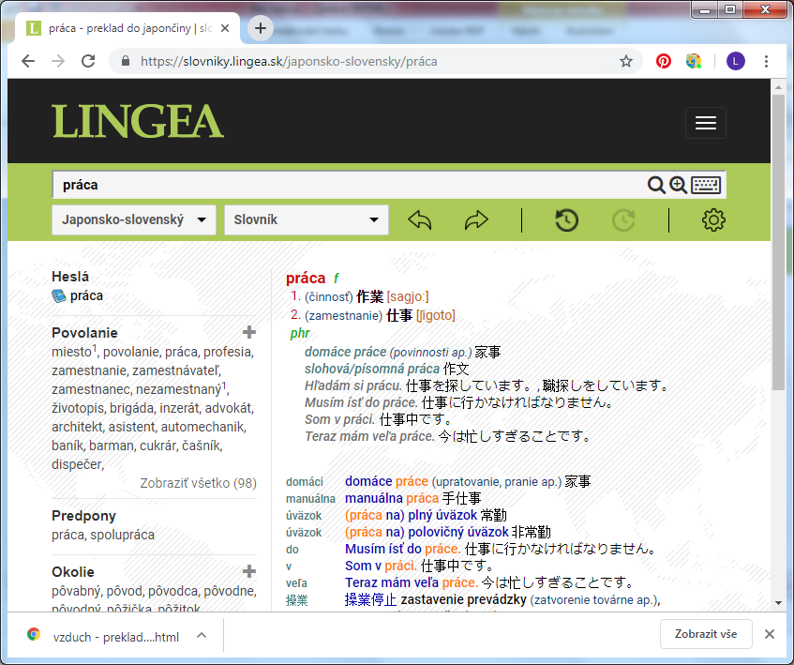The image size is (794, 665).
Task: Go forward with the right arrow icon
Action: [476, 220]
